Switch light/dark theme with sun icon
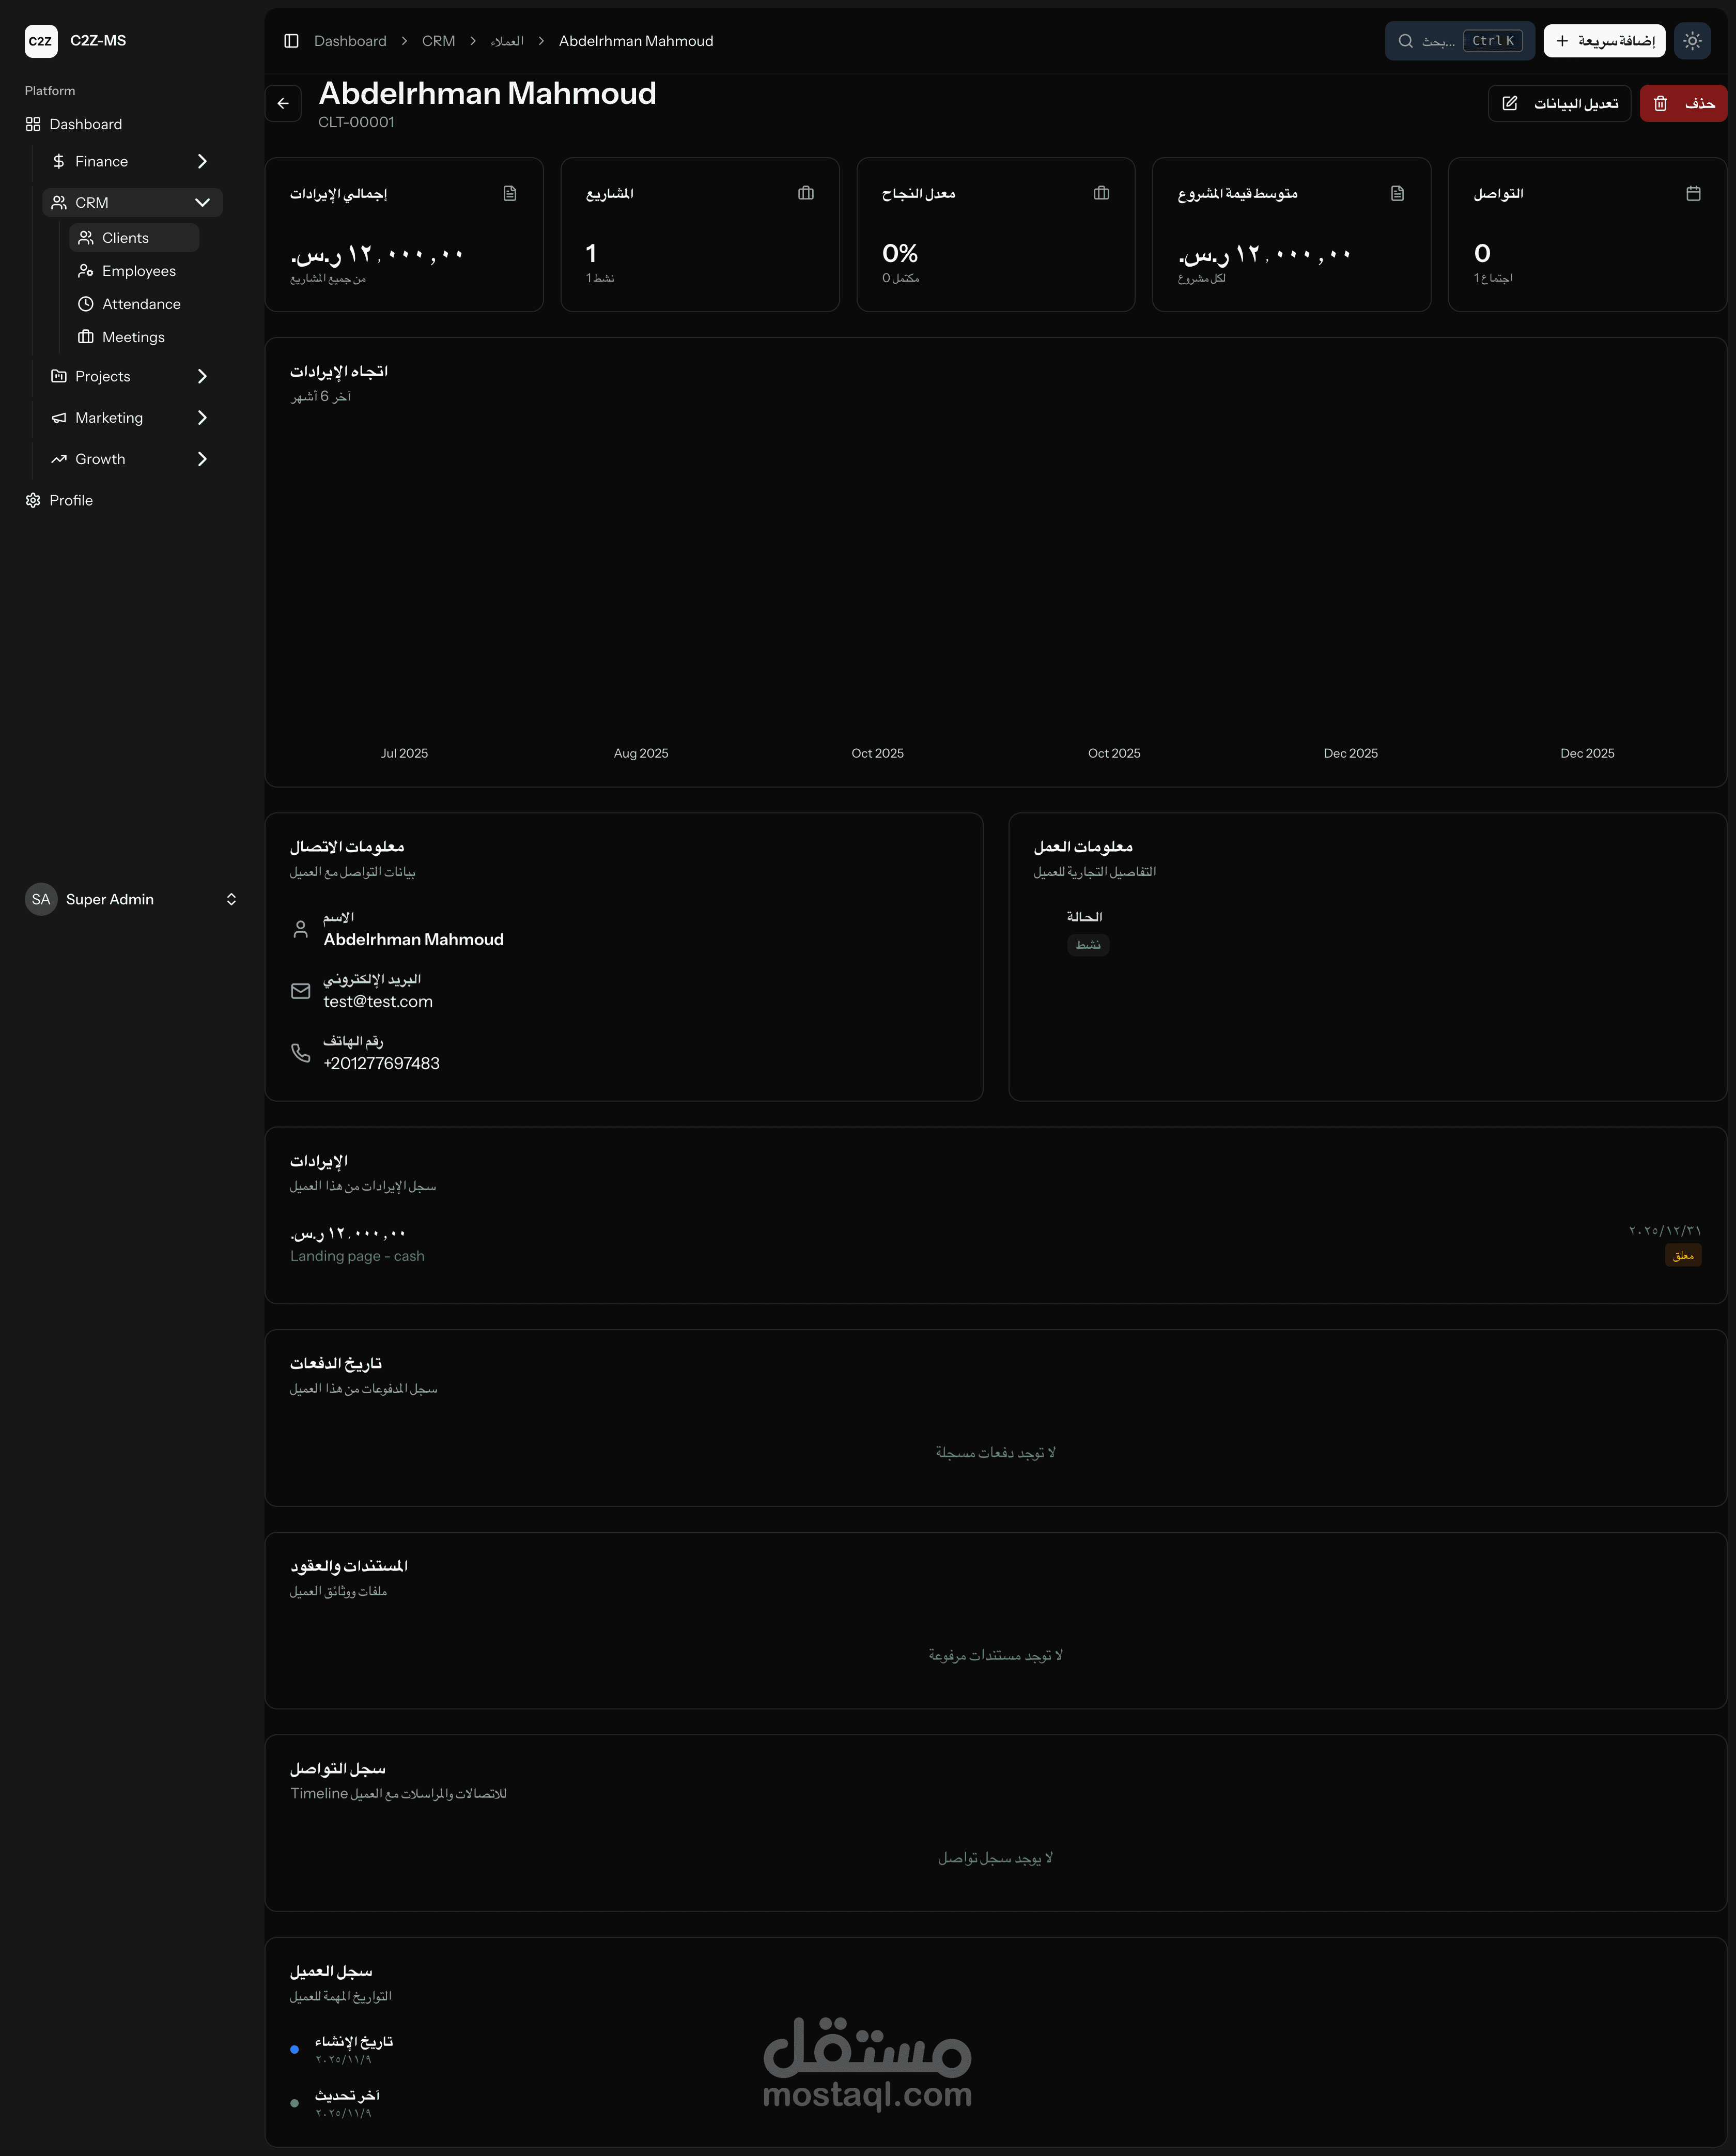 pyautogui.click(x=1692, y=41)
